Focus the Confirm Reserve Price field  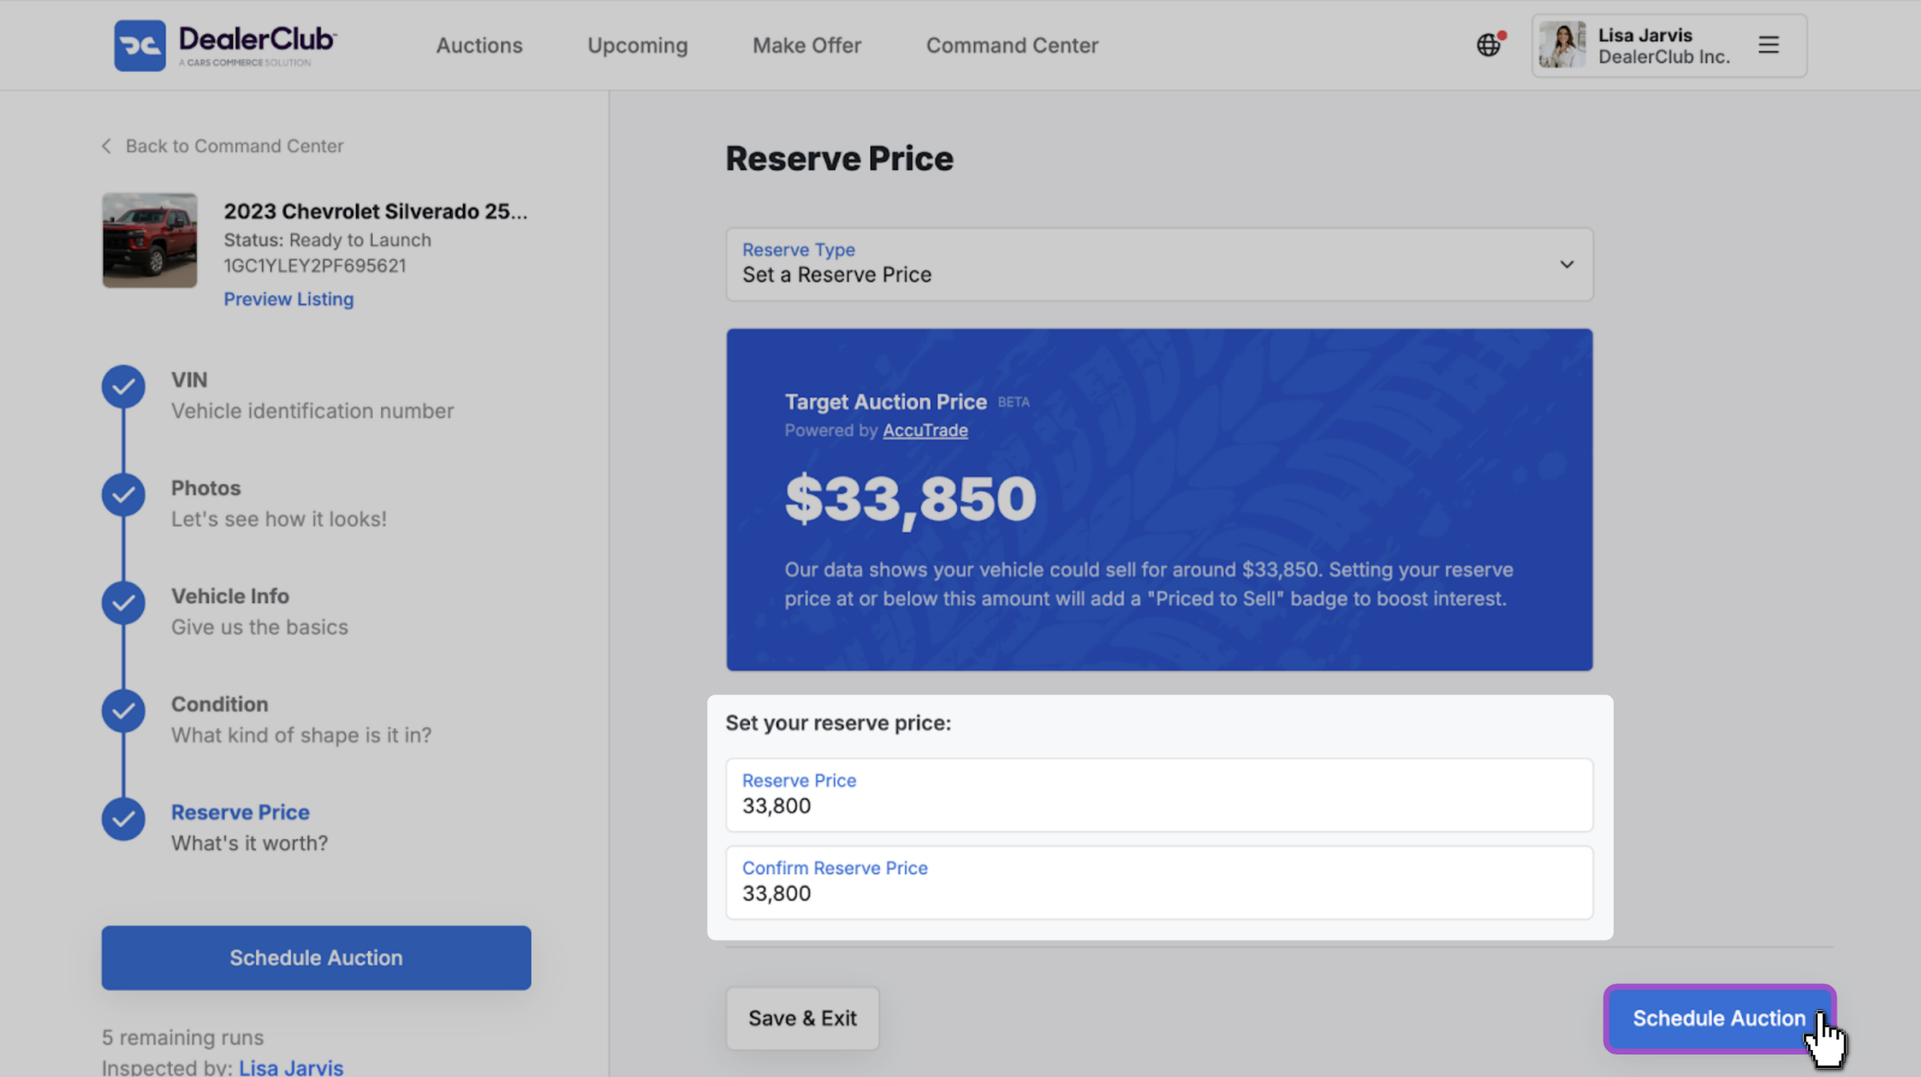pos(1159,882)
